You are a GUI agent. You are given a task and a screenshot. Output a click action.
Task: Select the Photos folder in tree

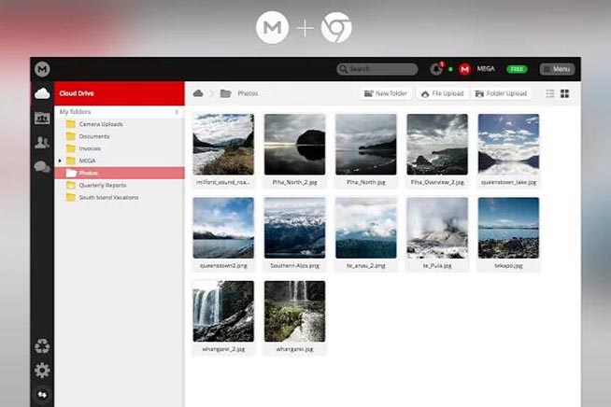coord(120,173)
